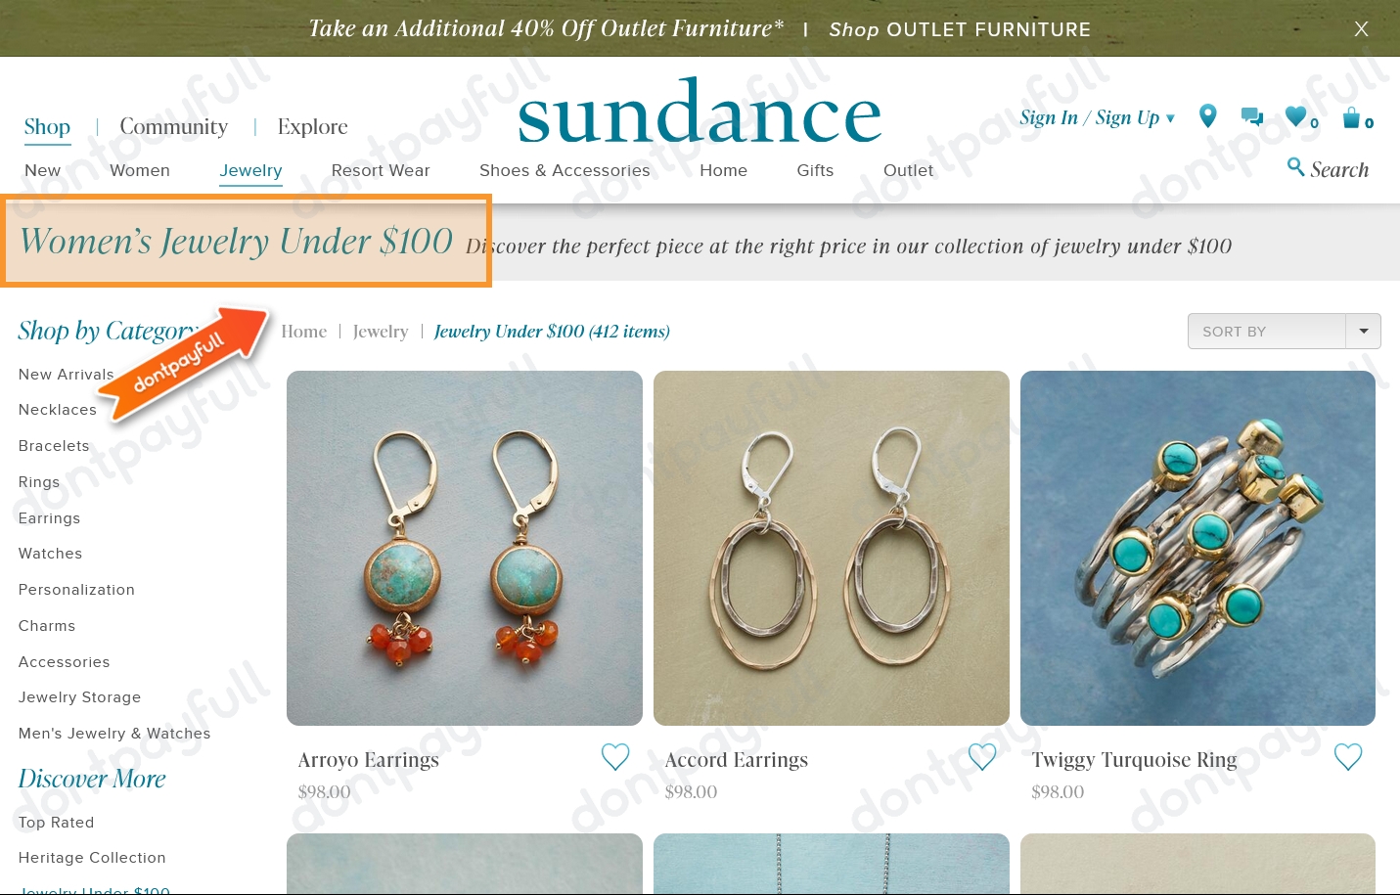Favorite the Accord Earrings with heart
Viewport: 1400px width, 895px height.
pos(982,756)
